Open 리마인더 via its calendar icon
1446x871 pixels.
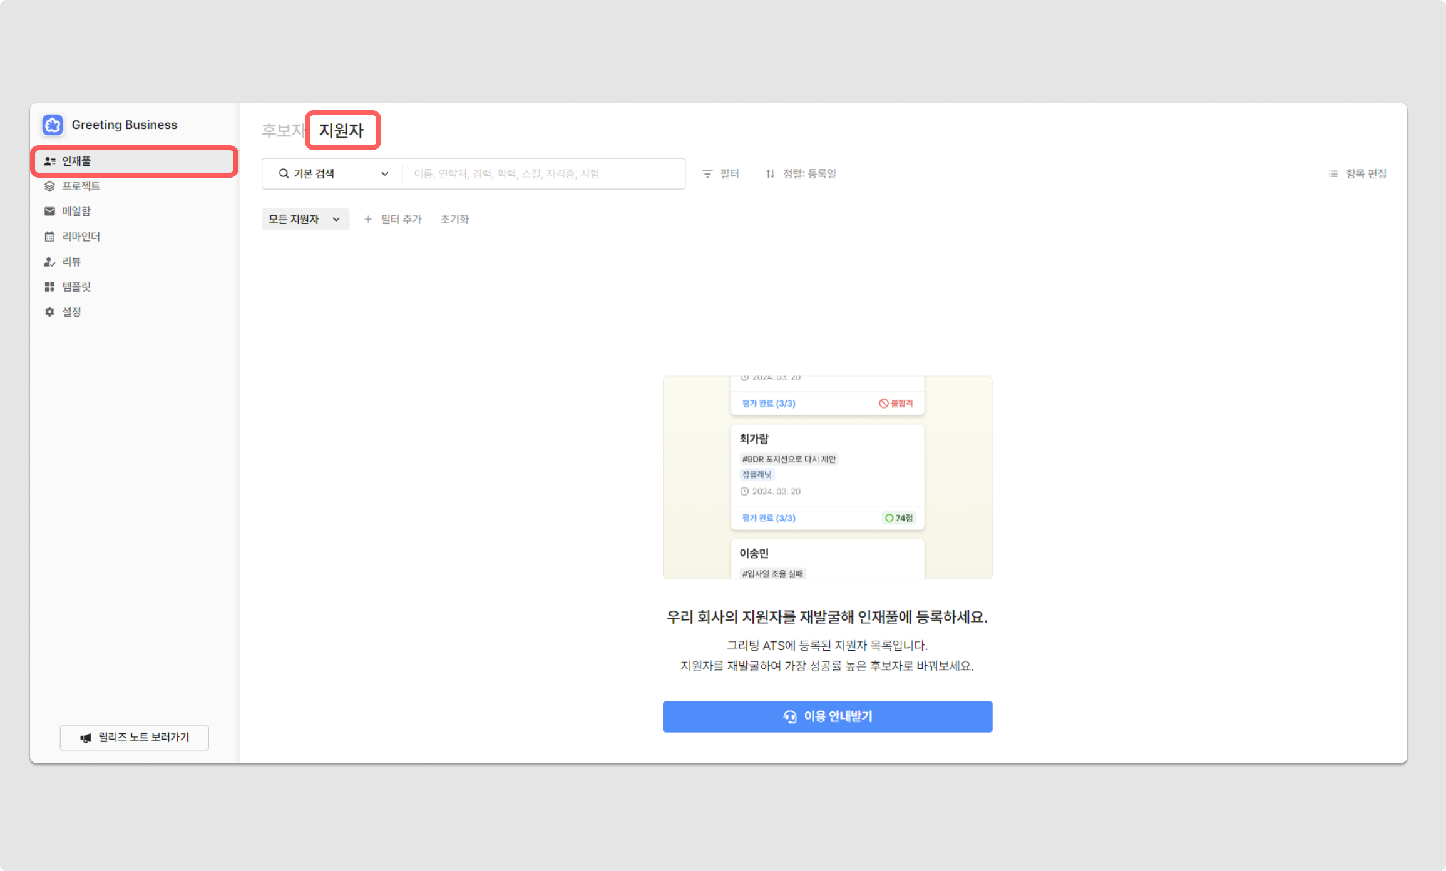click(x=49, y=237)
